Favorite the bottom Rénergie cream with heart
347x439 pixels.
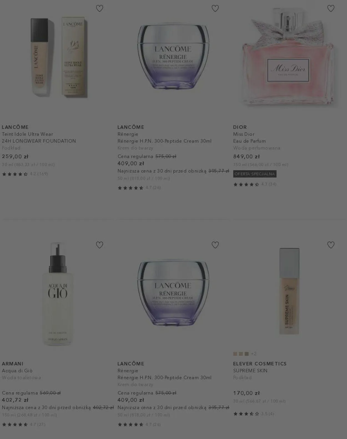(x=215, y=245)
